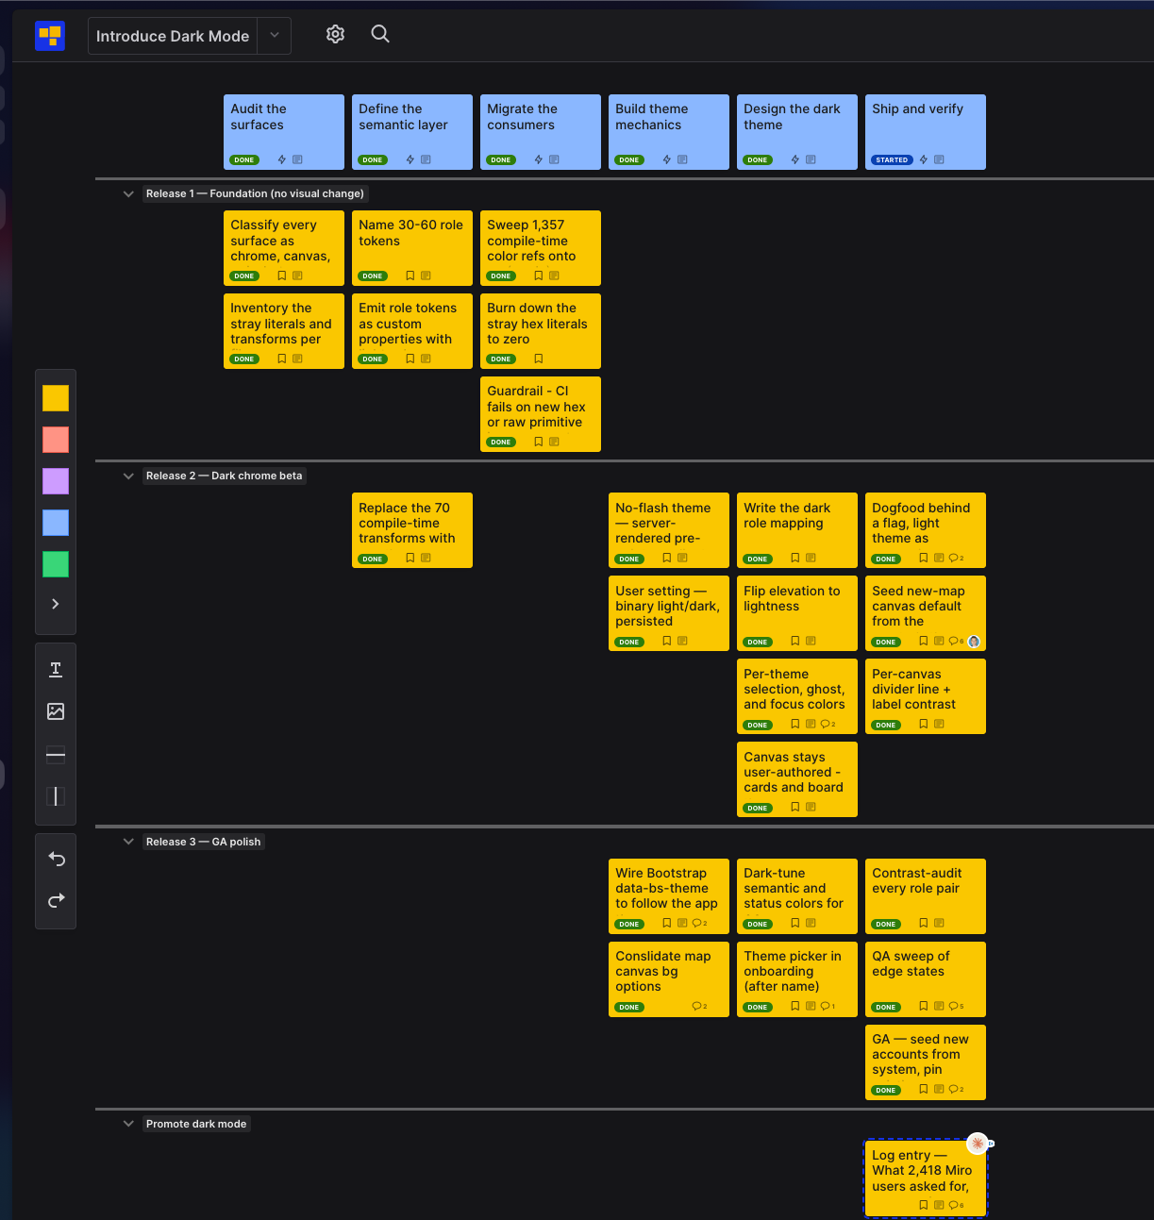Open board name dropdown arrow

[x=275, y=36]
